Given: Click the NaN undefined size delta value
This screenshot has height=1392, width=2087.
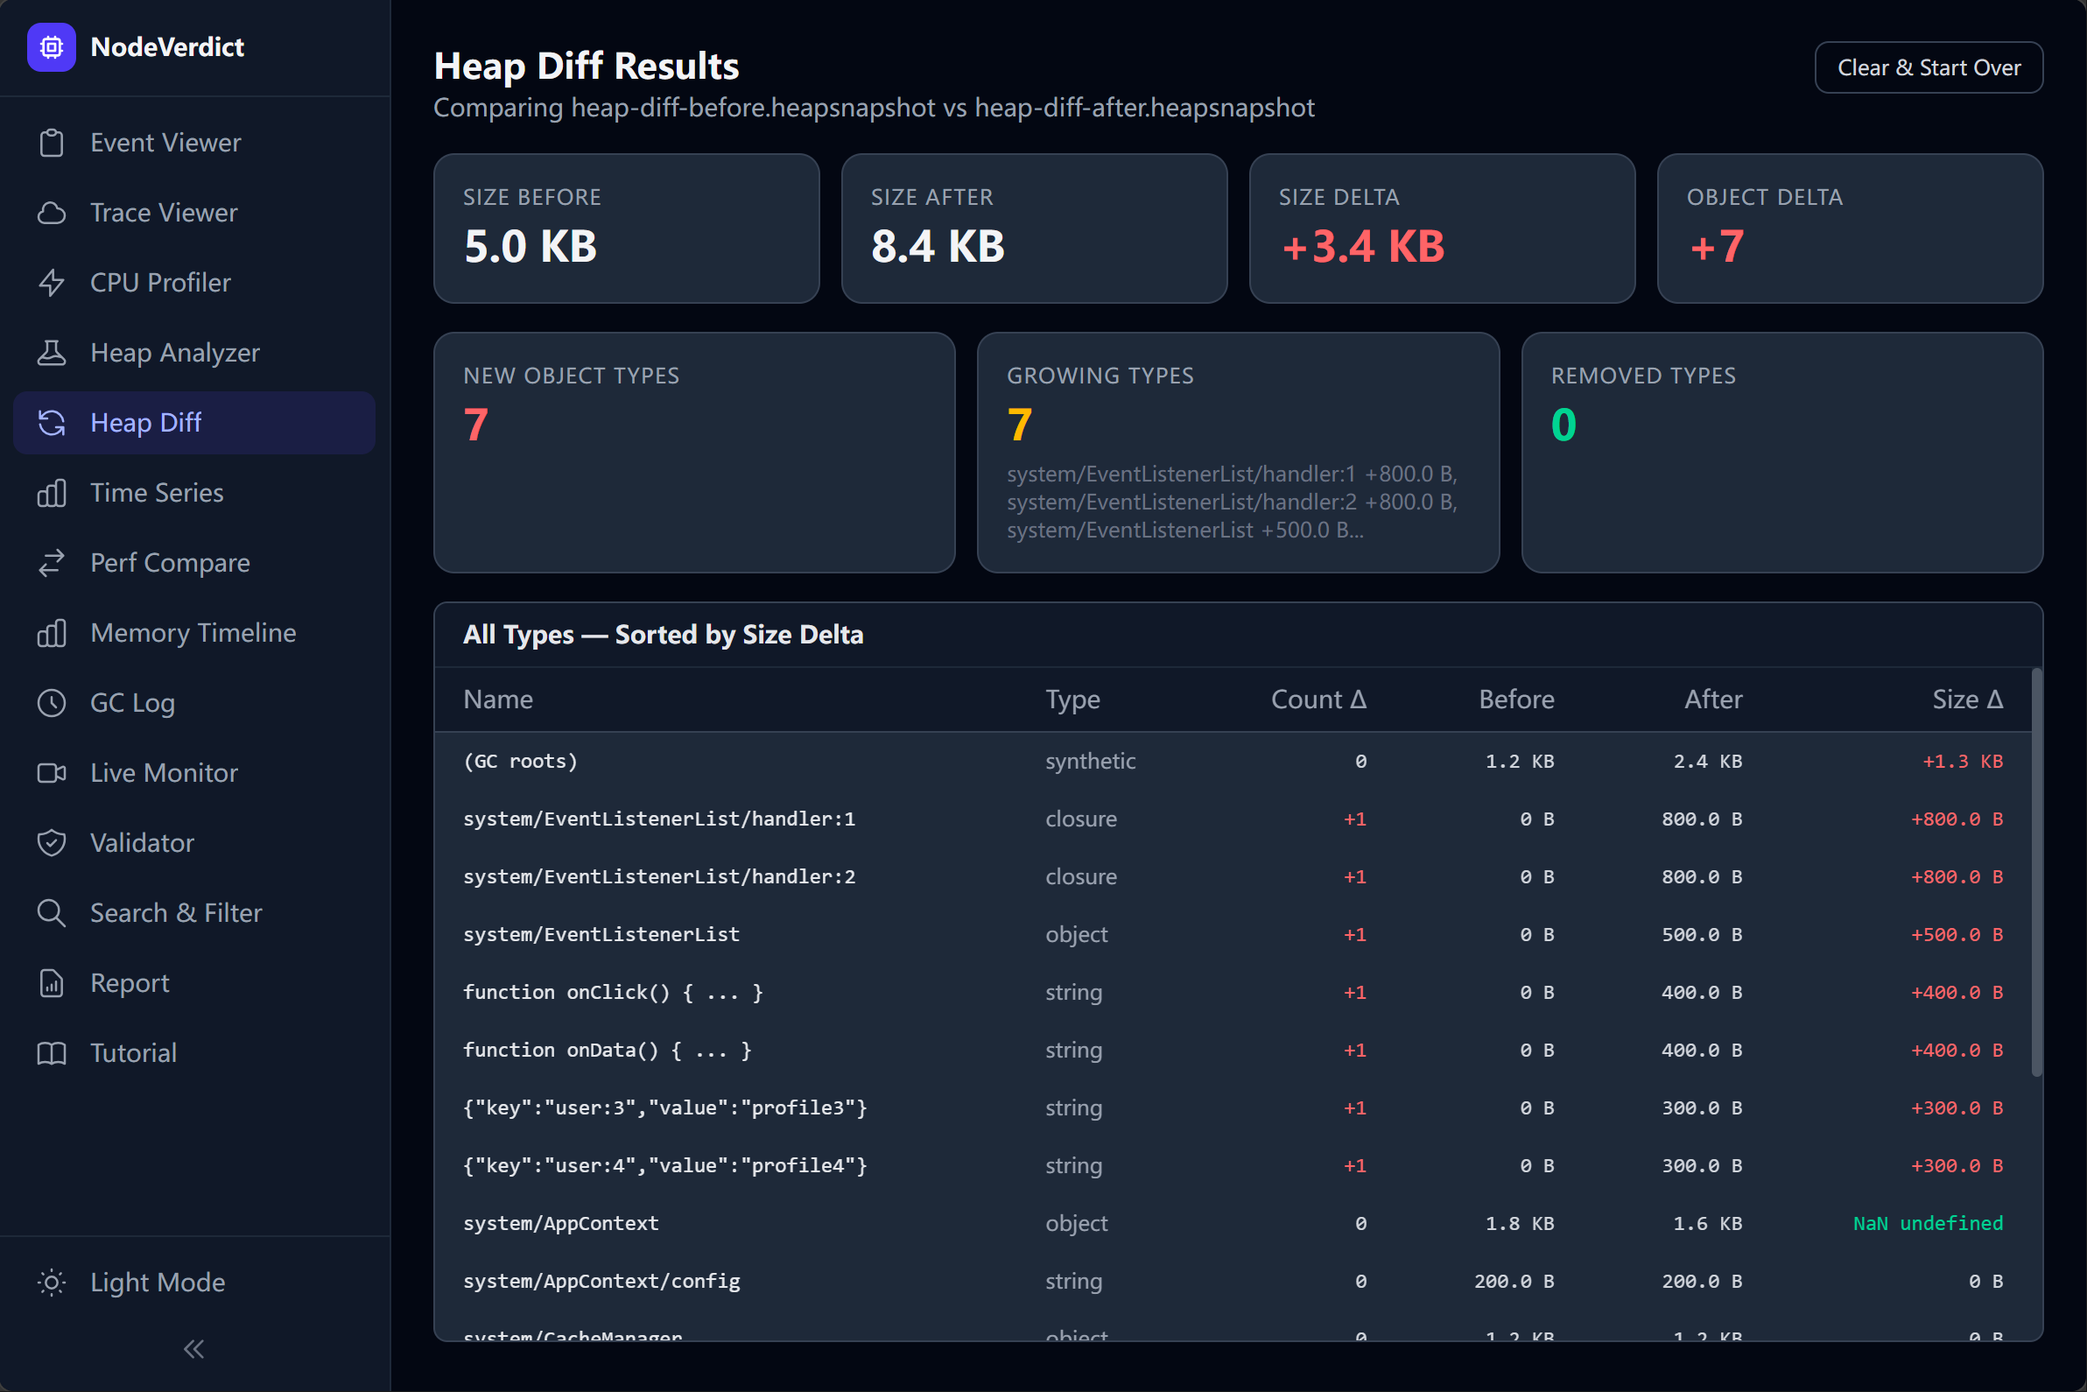Looking at the screenshot, I should pyautogui.click(x=1927, y=1223).
